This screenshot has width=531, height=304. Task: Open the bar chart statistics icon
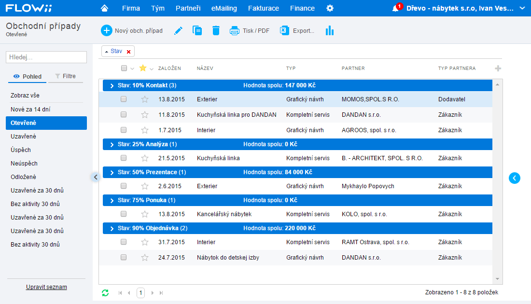[330, 30]
